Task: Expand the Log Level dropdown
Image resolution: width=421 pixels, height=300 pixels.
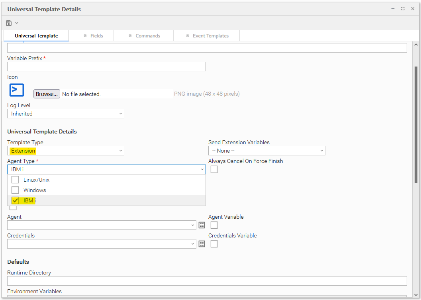Action: [66, 114]
